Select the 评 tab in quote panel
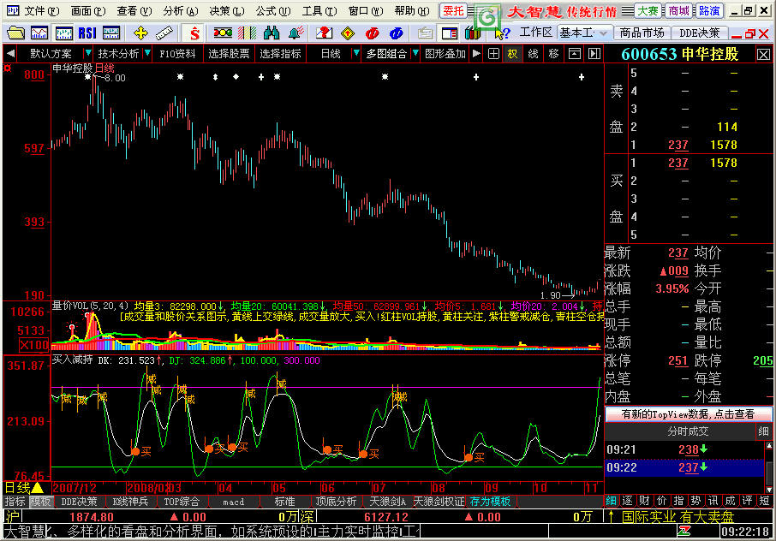This screenshot has width=776, height=541. click(747, 501)
